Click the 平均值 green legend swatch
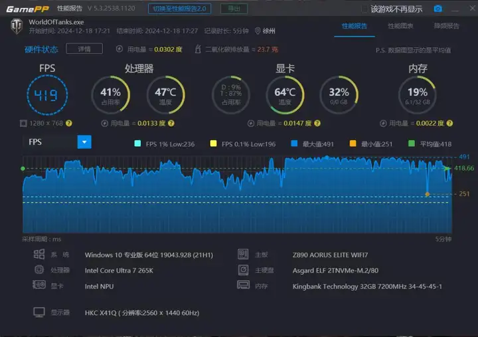 click(412, 144)
